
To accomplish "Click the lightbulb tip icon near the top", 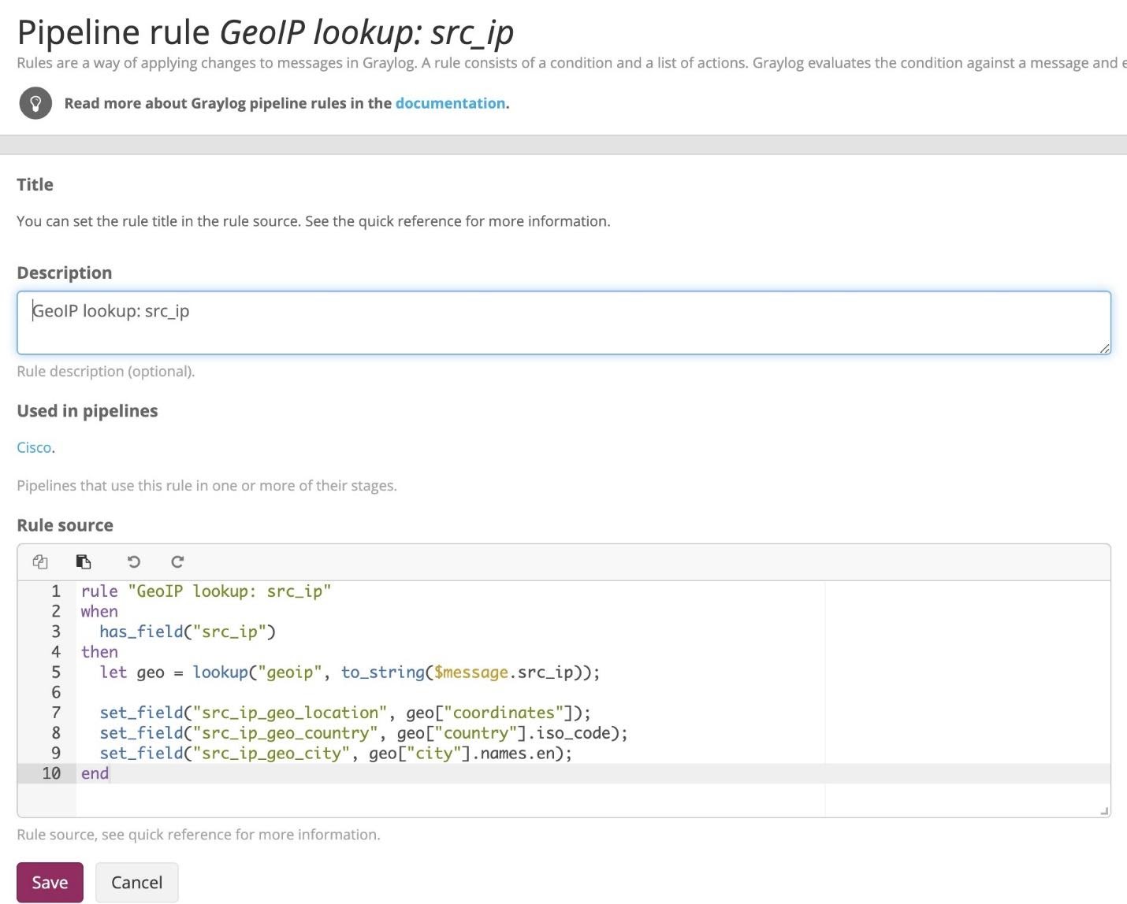I will [35, 102].
